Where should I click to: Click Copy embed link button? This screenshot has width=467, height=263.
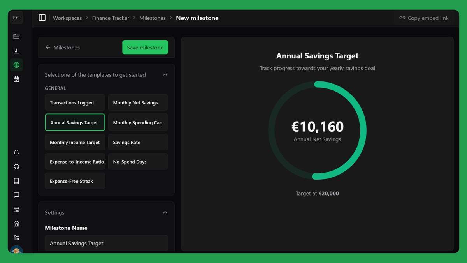(x=424, y=18)
